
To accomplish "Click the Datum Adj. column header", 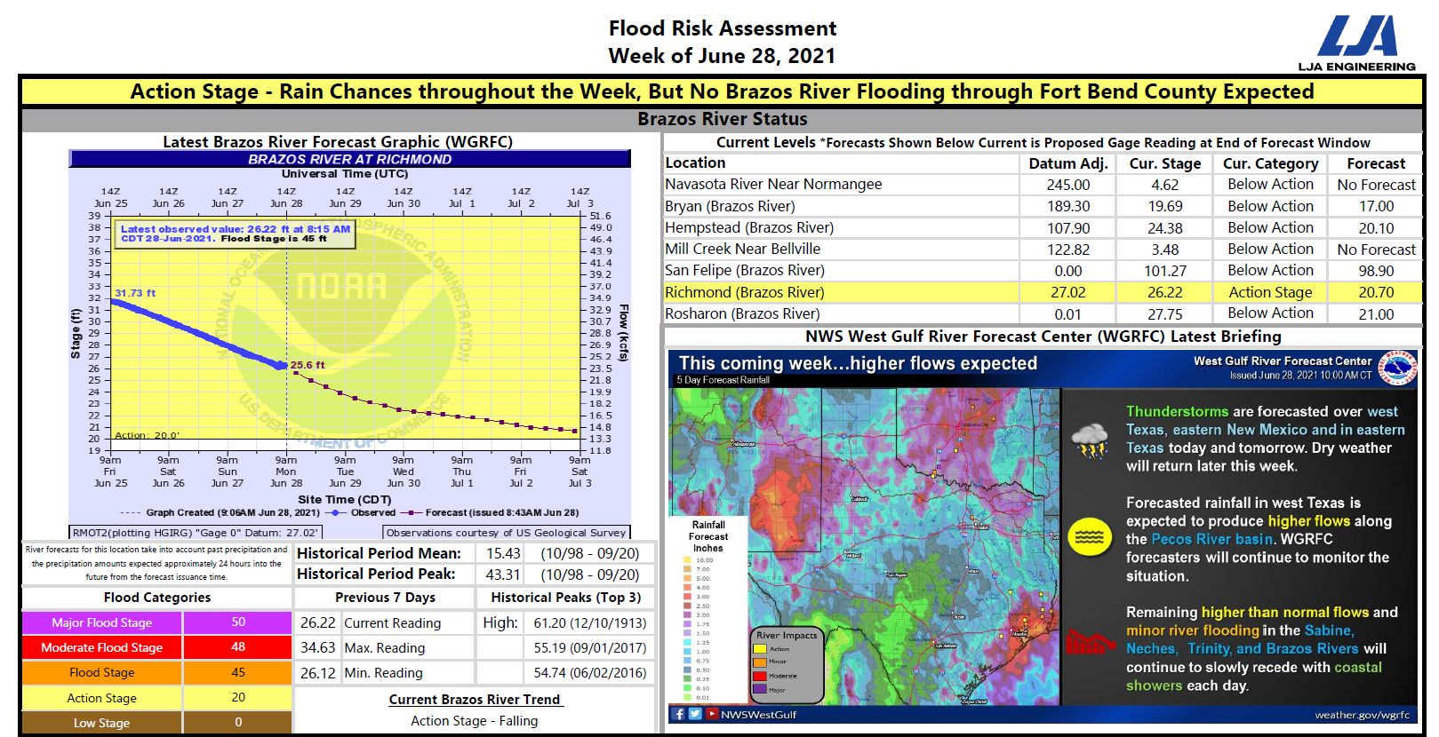I will 1067,163.
